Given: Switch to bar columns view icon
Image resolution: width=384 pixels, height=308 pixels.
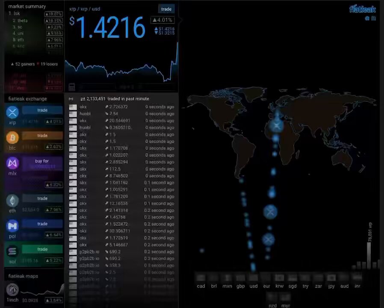Looking at the screenshot, I should [373, 18].
